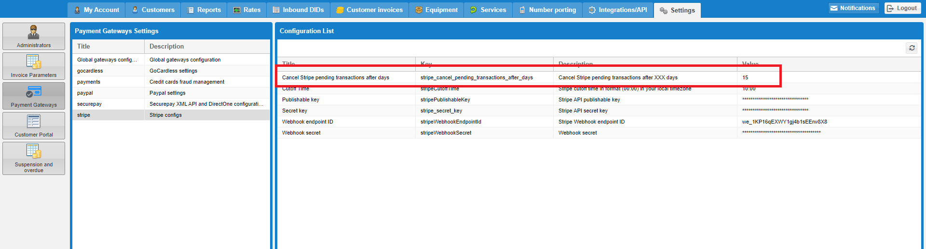This screenshot has width=926, height=249.
Task: Open the Customer Portal sidebar icon
Action: (34, 125)
